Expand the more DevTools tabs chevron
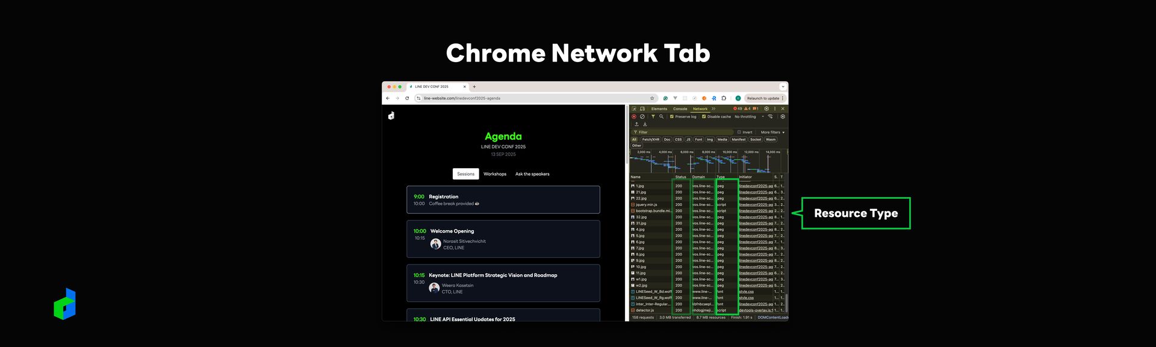 [713, 109]
